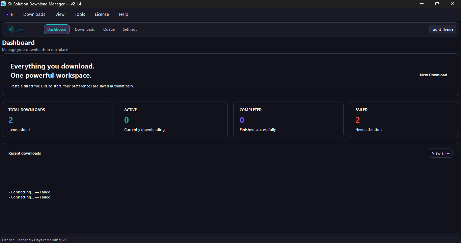
Task: Open the File menu
Action: 9,14
